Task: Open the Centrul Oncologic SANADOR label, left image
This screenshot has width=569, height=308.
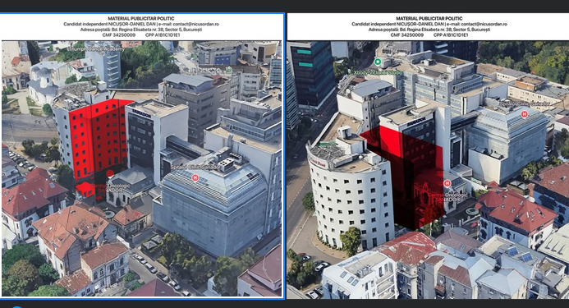Action: [x=110, y=188]
